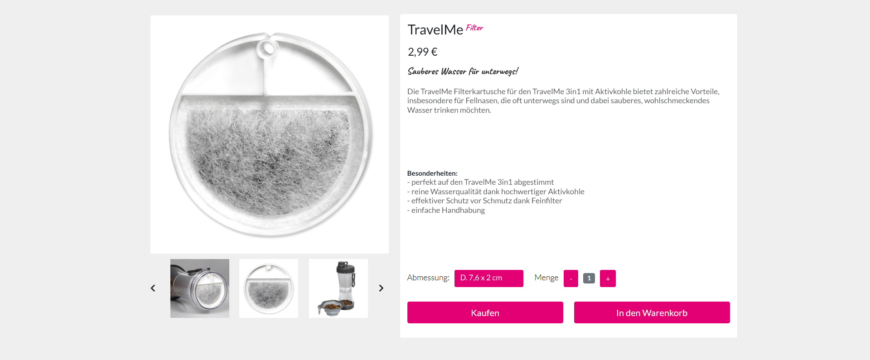Select the thumbnail of the bottle with food bowl

[x=338, y=288]
